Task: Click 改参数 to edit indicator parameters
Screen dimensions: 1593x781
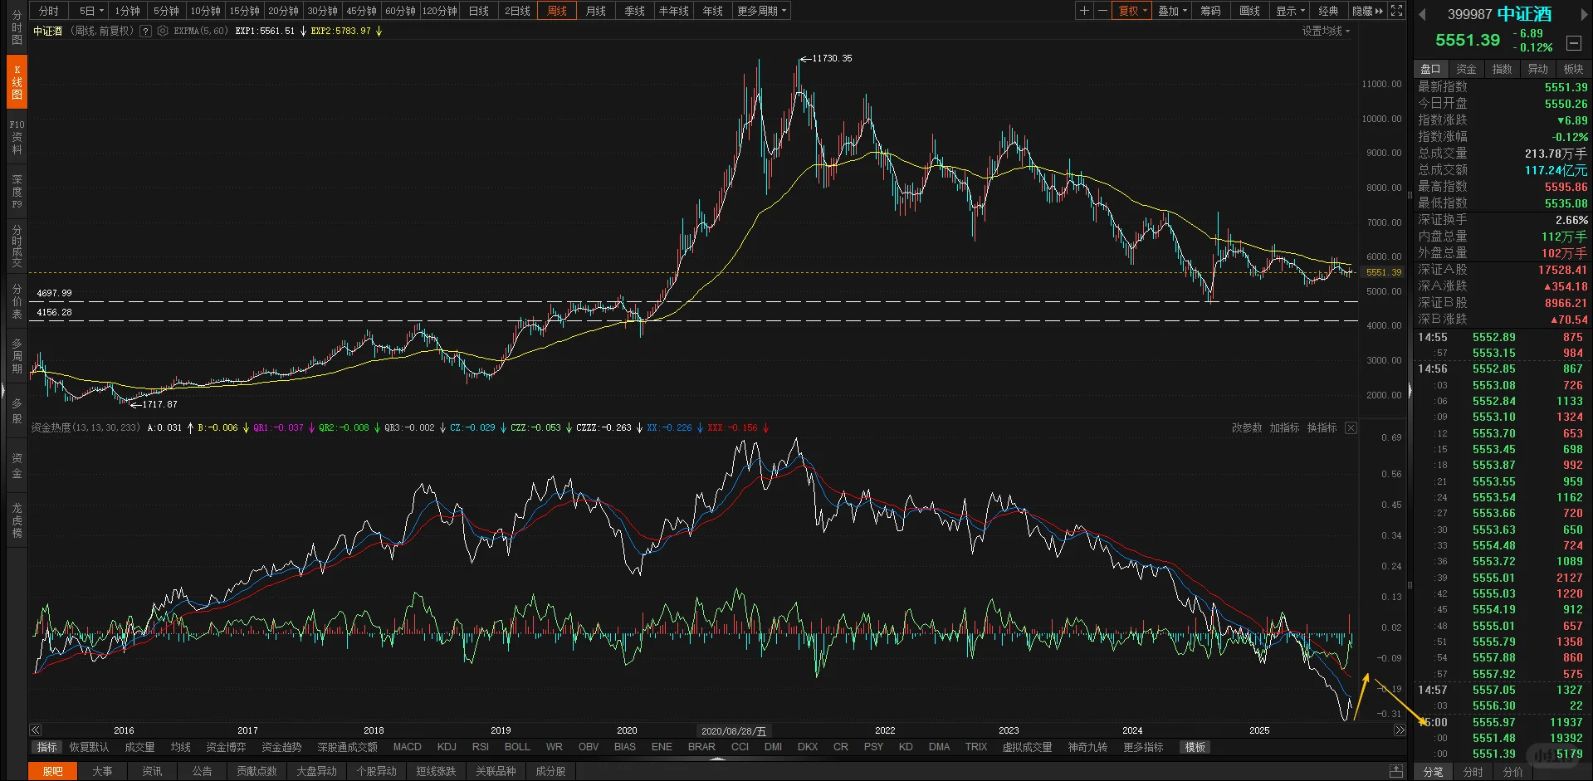Action: (1246, 427)
